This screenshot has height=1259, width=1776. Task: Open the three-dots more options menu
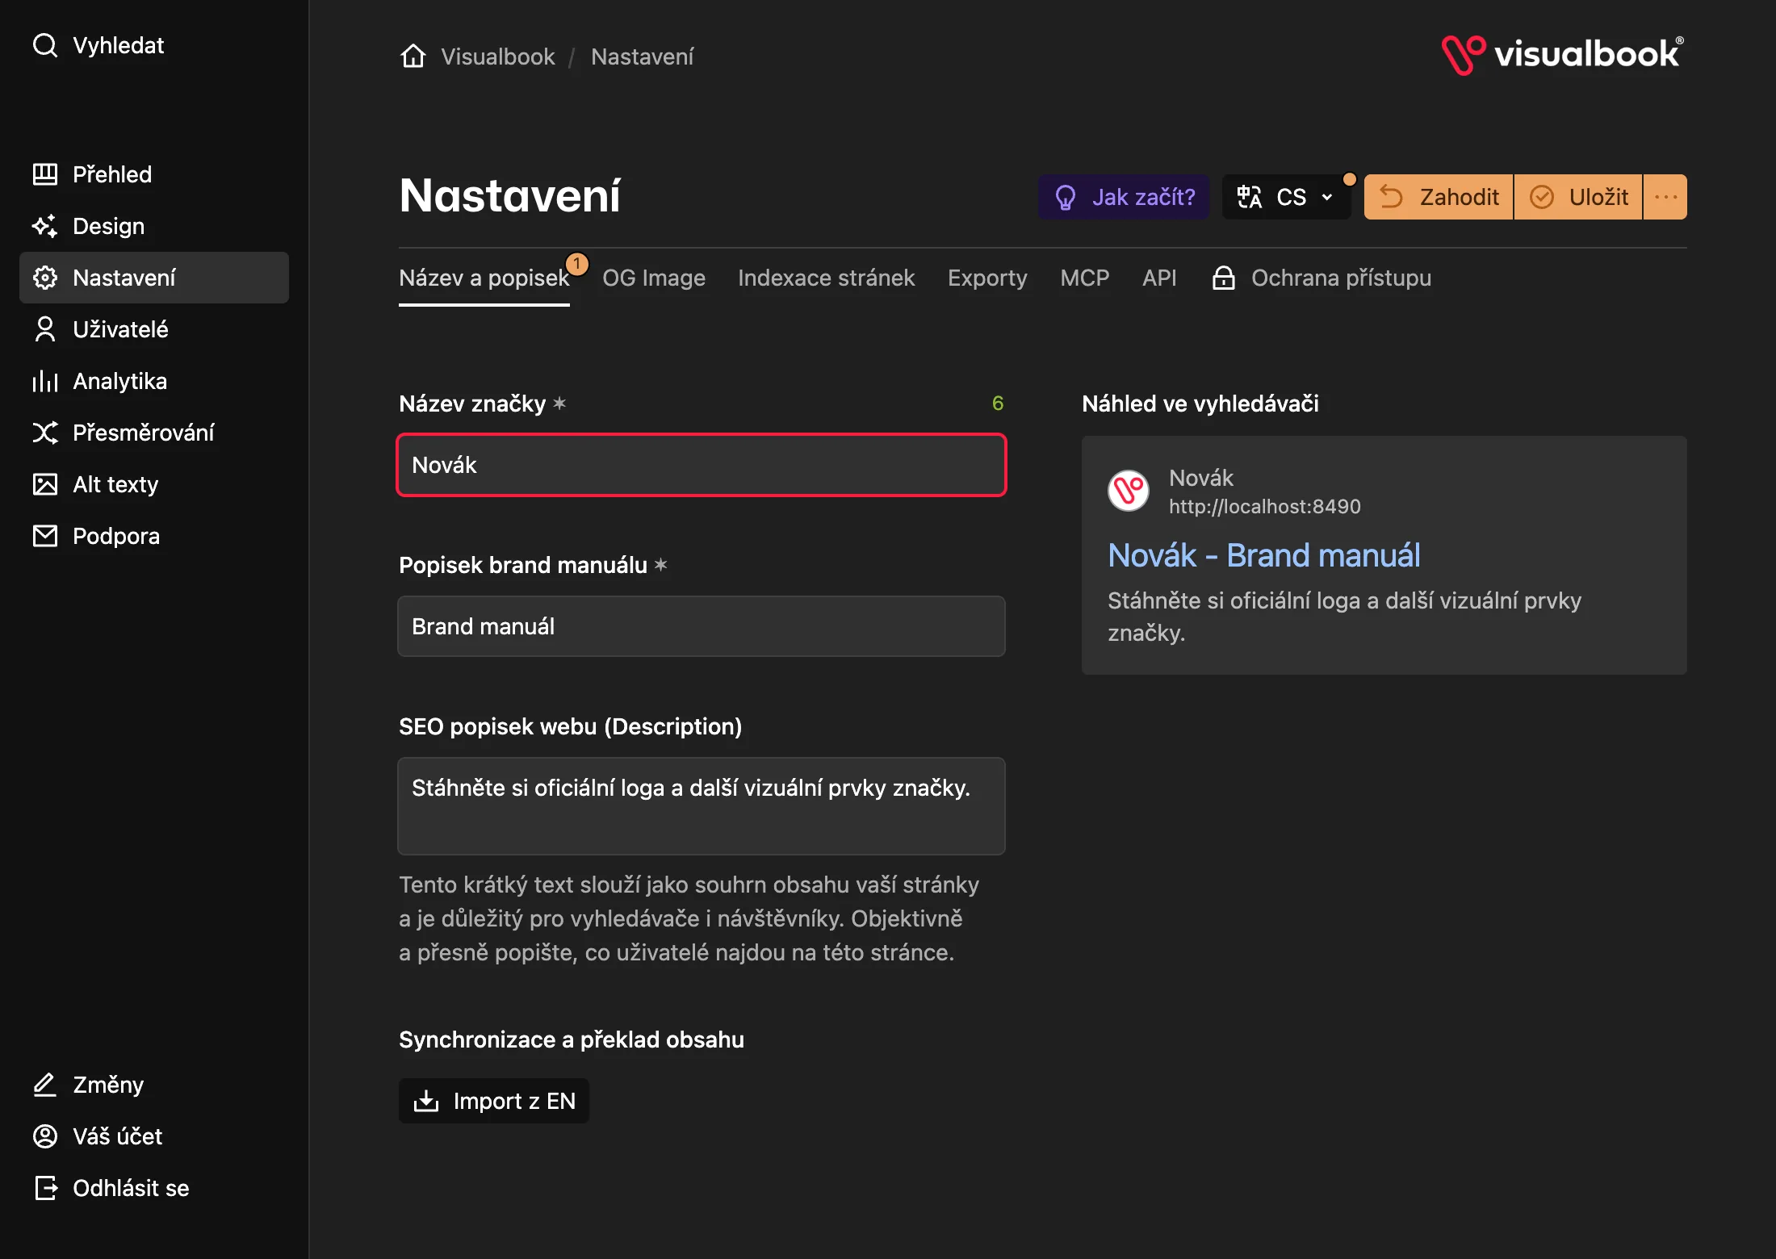click(x=1665, y=197)
